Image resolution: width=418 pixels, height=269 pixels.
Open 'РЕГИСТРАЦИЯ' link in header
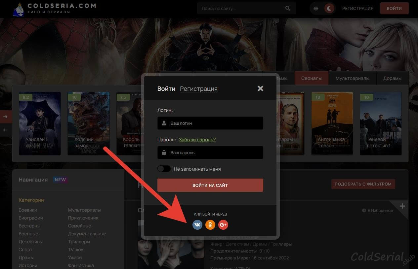click(x=358, y=9)
